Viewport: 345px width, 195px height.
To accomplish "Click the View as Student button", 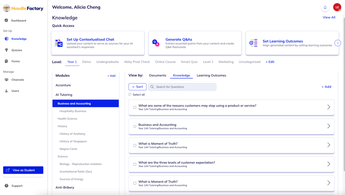I will click(x=23, y=170).
